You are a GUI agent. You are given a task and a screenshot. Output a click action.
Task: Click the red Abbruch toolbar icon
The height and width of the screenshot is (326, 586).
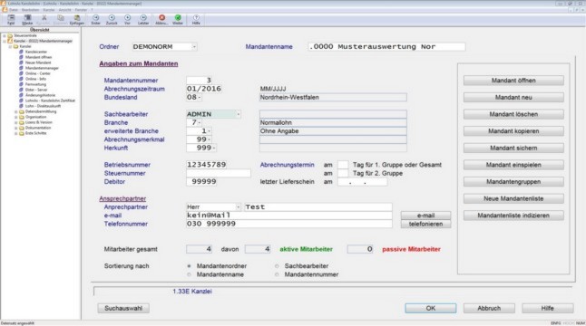pos(161,18)
